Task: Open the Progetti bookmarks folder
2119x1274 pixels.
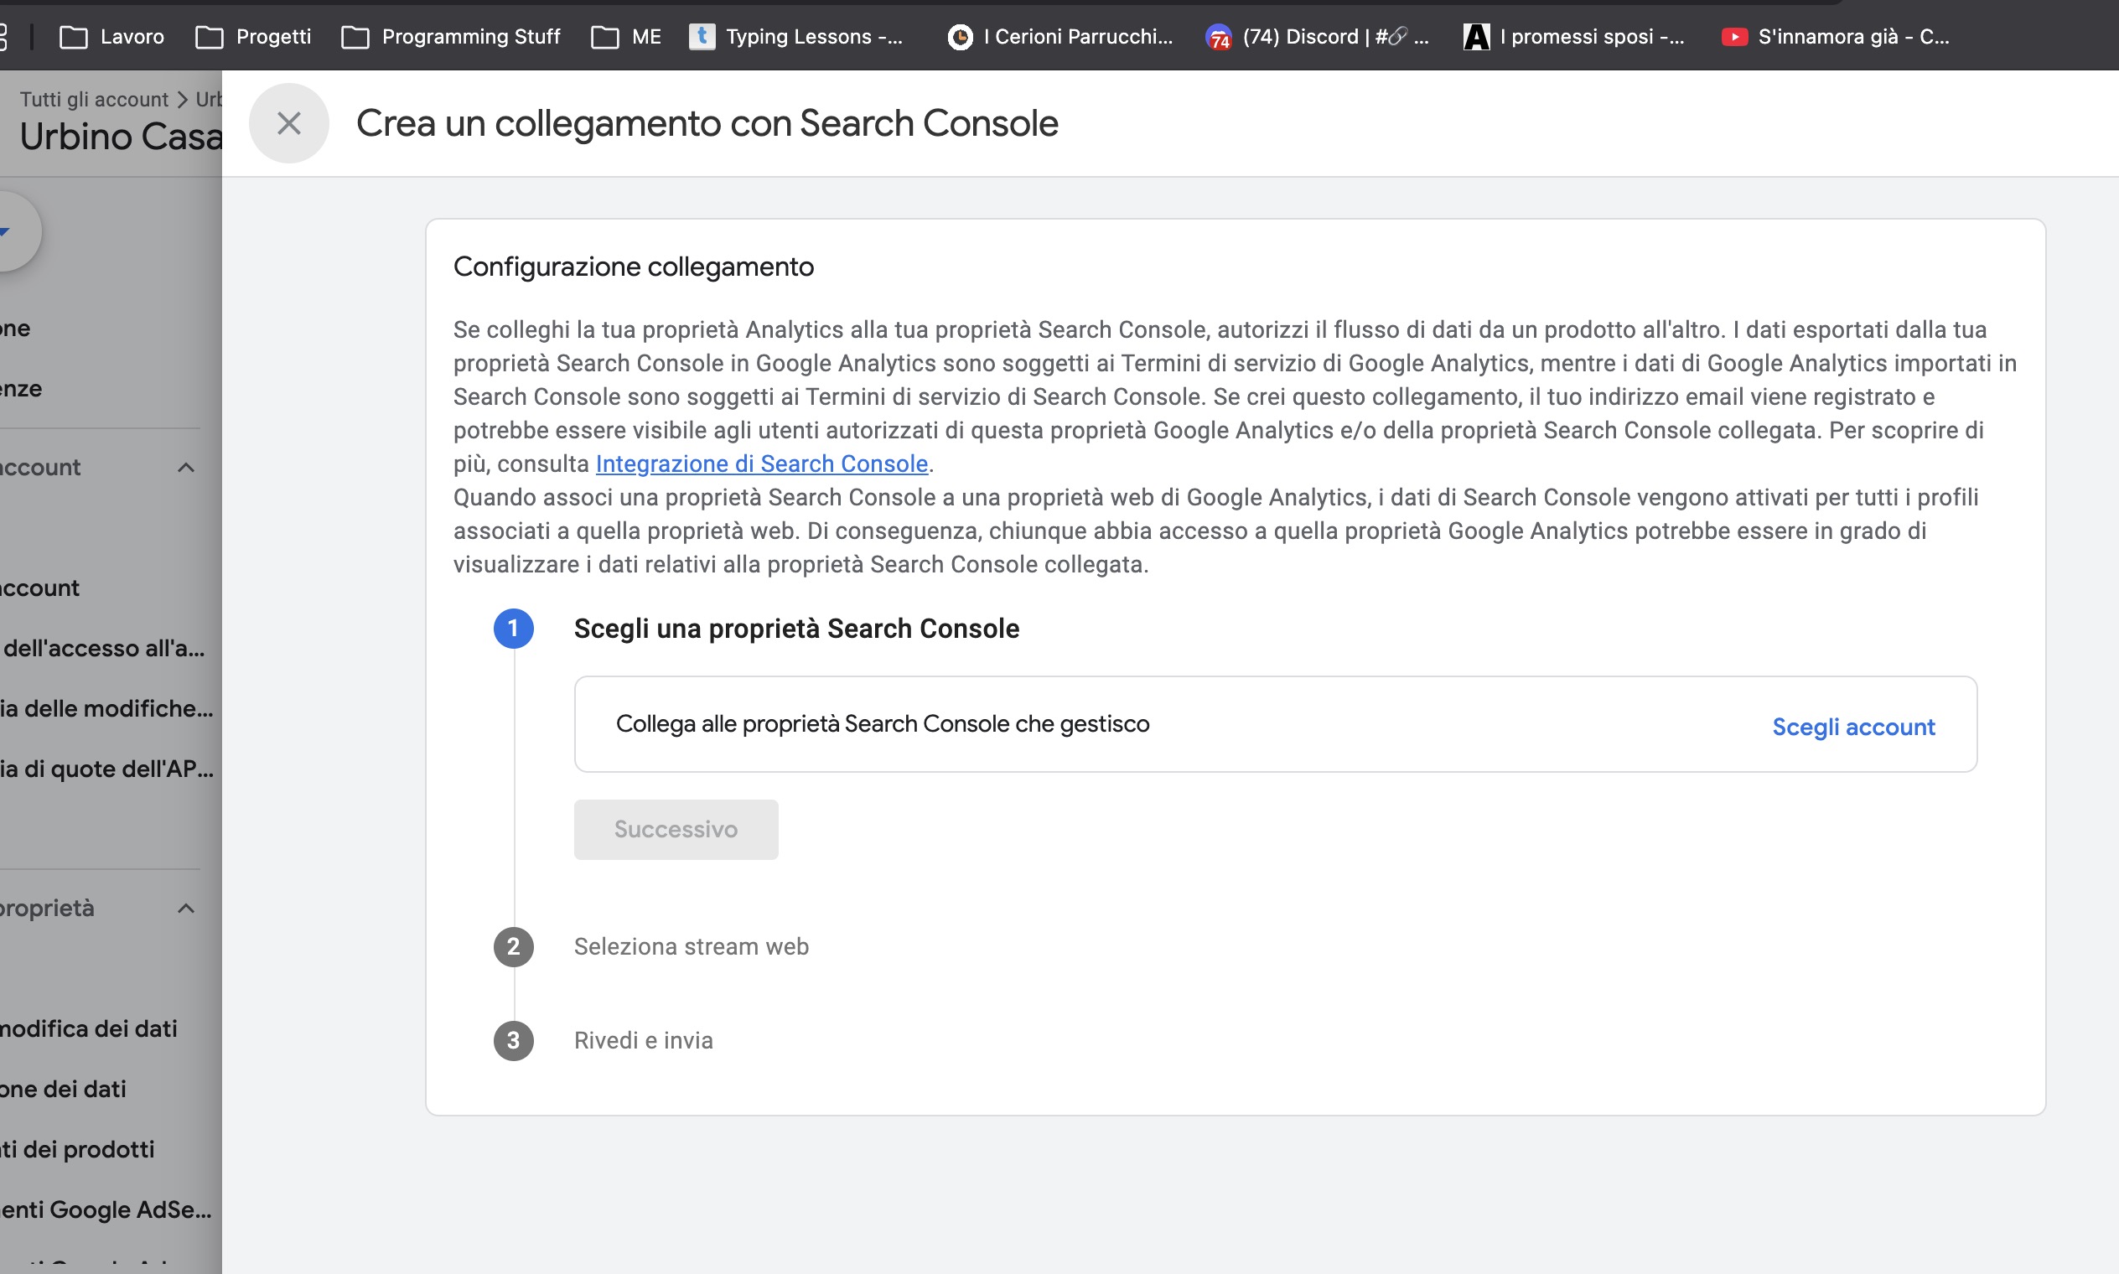Action: [253, 36]
